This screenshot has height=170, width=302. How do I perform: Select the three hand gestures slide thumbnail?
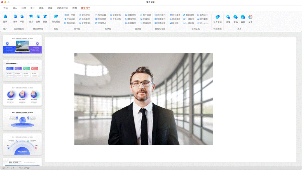point(22,95)
